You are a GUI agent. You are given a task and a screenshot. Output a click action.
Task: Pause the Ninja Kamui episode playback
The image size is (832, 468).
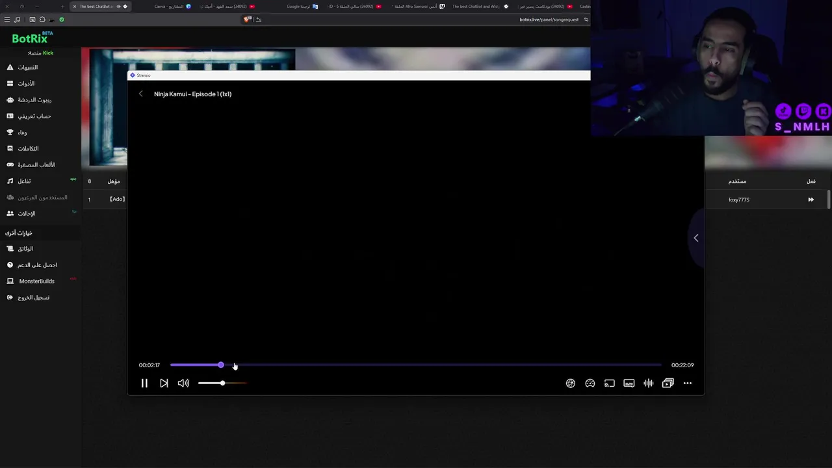144,383
